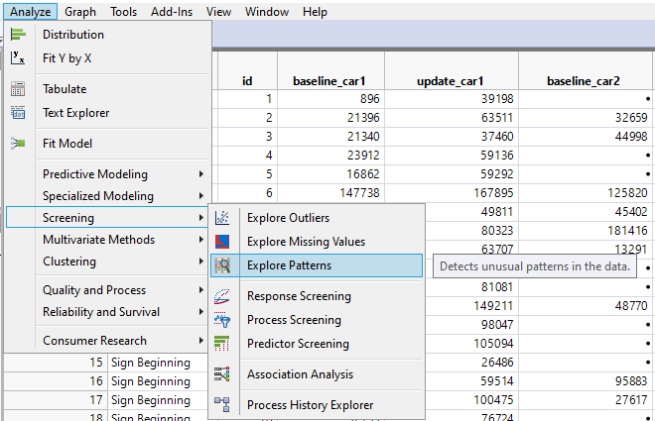This screenshot has height=421, width=655.
Task: Open the Add-Ins menu
Action: (x=172, y=12)
